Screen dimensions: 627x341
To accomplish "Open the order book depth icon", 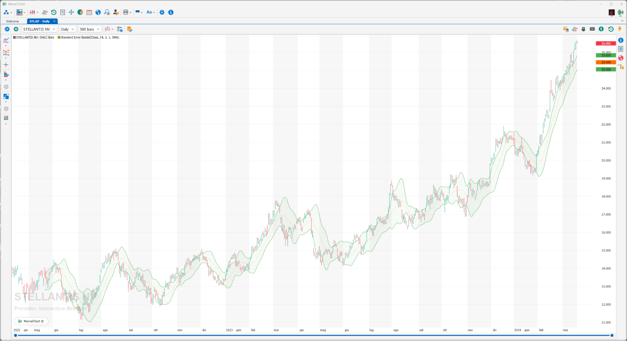I will [45, 12].
